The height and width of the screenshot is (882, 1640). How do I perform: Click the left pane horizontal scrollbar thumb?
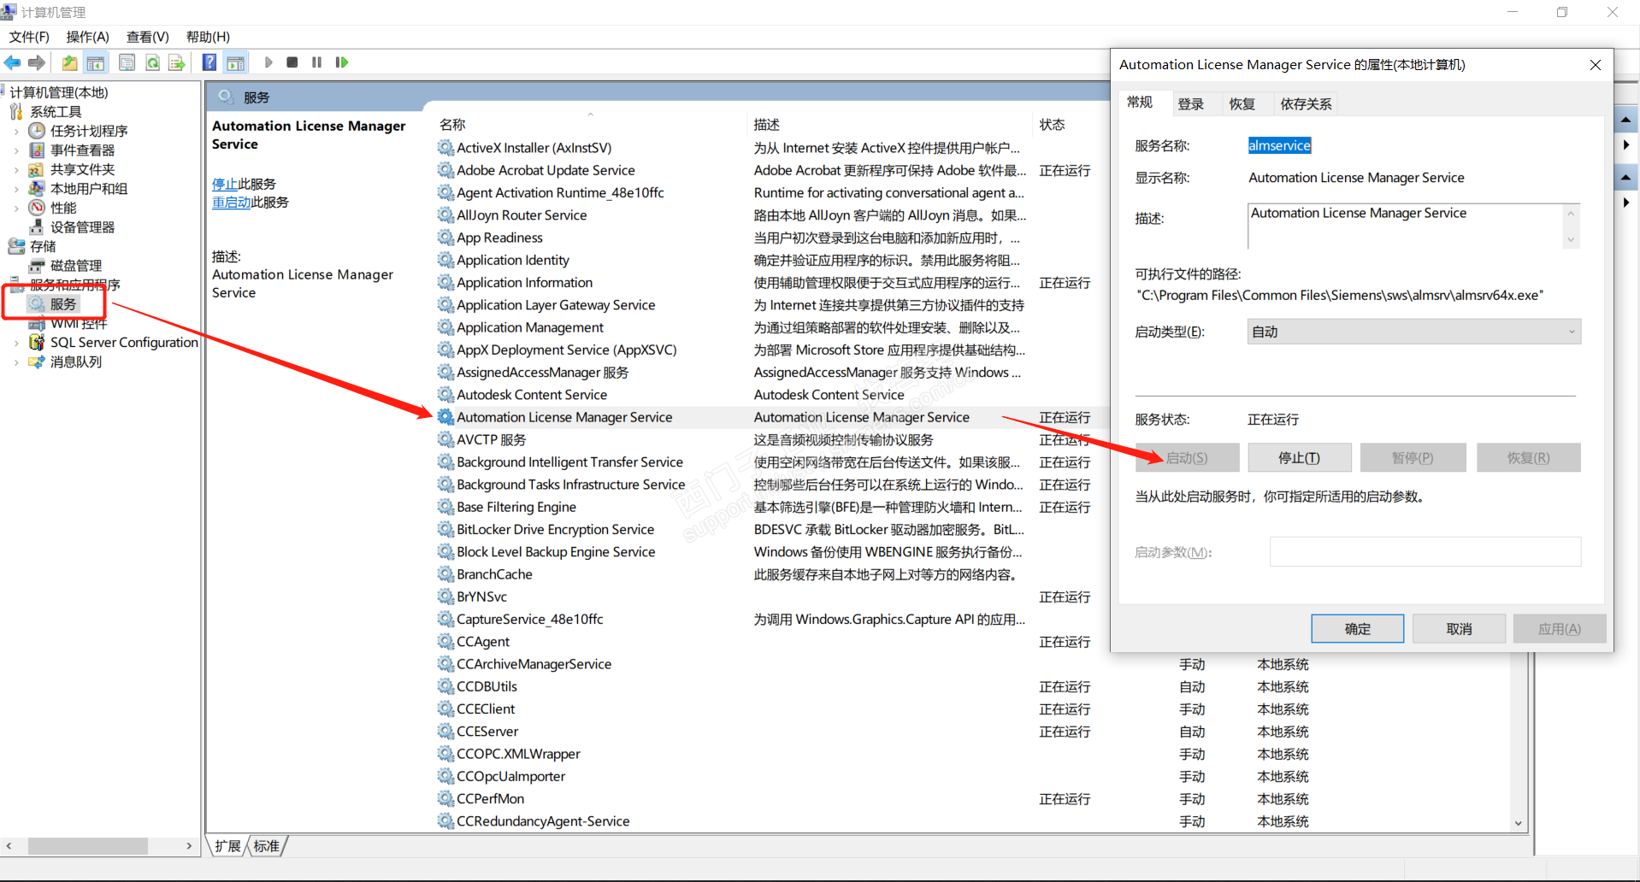[88, 846]
